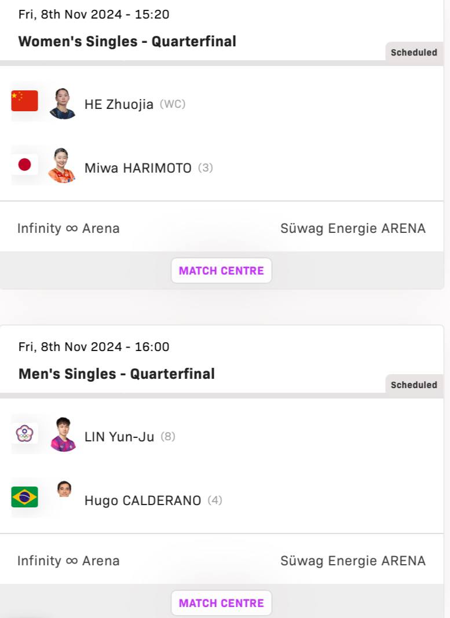Open Hugo CALDERANO's player photo
450x618 pixels.
click(x=64, y=489)
